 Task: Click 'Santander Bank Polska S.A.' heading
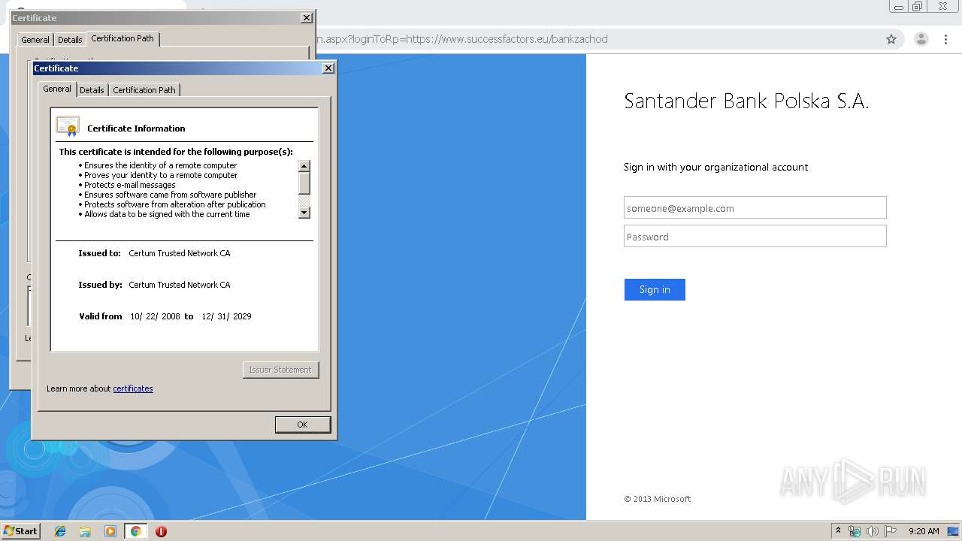pyautogui.click(x=746, y=101)
